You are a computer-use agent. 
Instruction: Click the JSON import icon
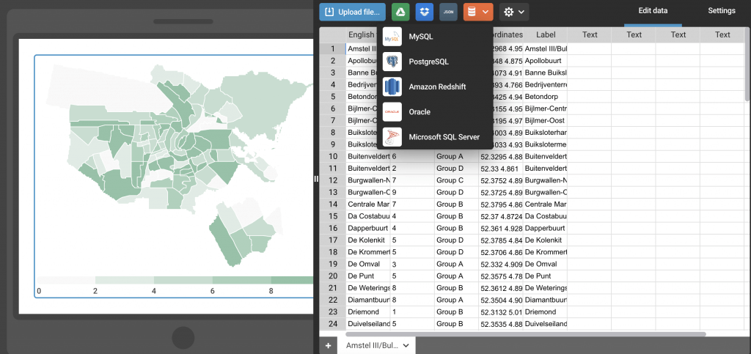(x=448, y=12)
